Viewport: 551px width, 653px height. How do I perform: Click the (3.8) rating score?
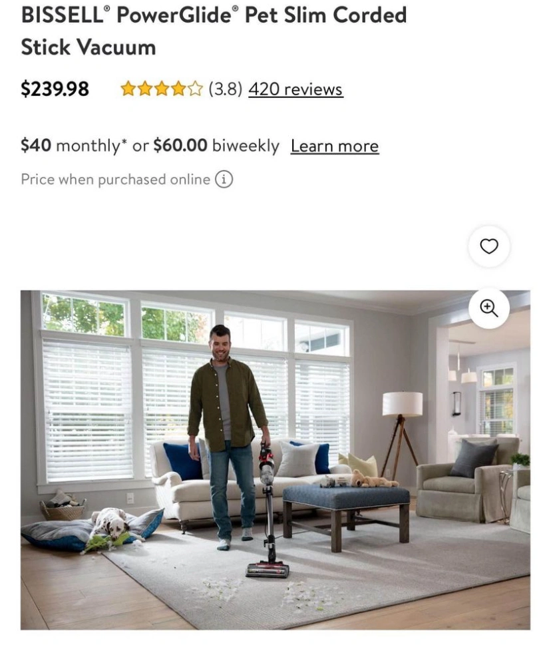226,89
